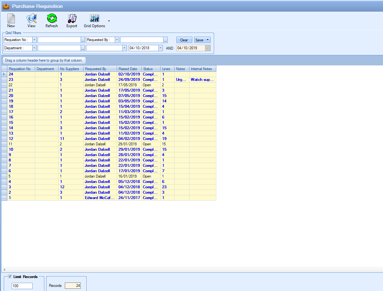Sort by Status column header

(148, 69)
